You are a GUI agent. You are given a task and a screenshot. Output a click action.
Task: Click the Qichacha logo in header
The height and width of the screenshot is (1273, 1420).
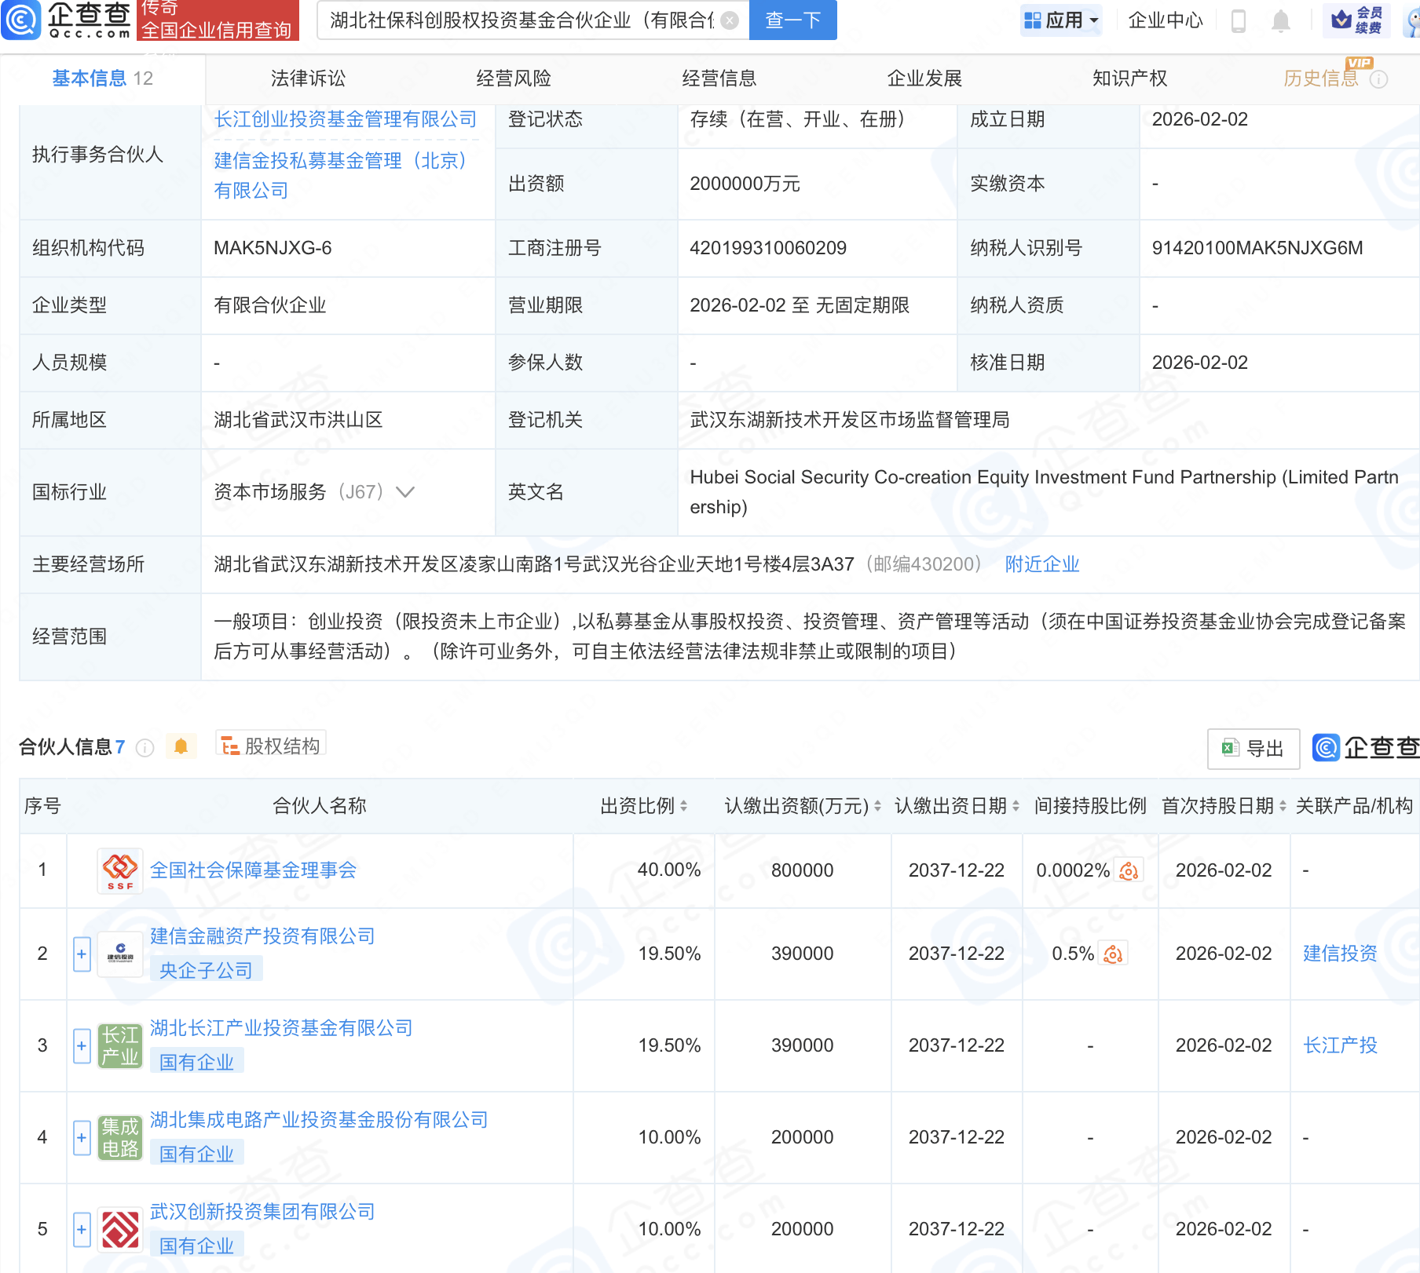click(x=67, y=20)
